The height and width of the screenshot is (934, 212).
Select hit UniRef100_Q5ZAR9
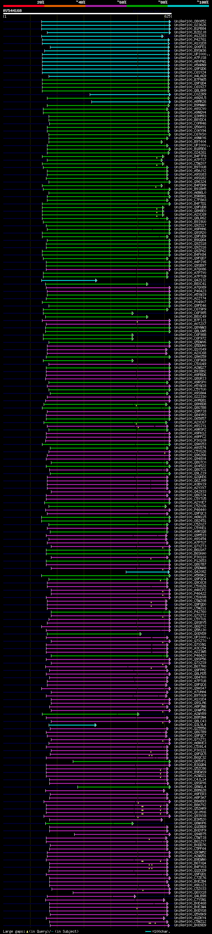tap(190, 808)
